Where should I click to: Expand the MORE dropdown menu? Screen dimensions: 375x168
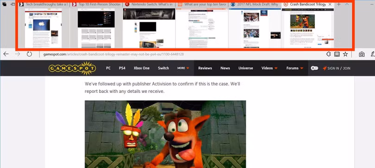[183, 68]
